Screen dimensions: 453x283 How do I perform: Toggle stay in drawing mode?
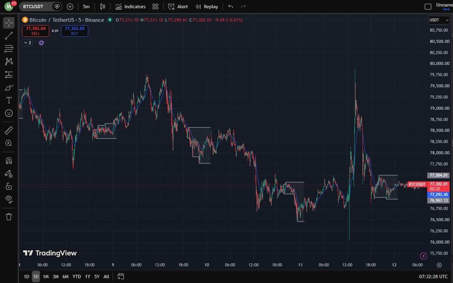[9, 173]
